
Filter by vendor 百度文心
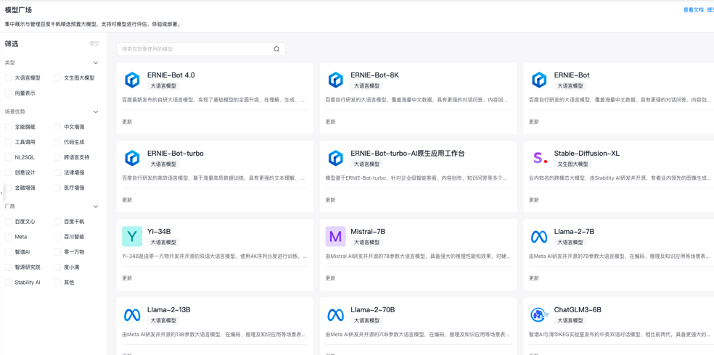click(8, 222)
